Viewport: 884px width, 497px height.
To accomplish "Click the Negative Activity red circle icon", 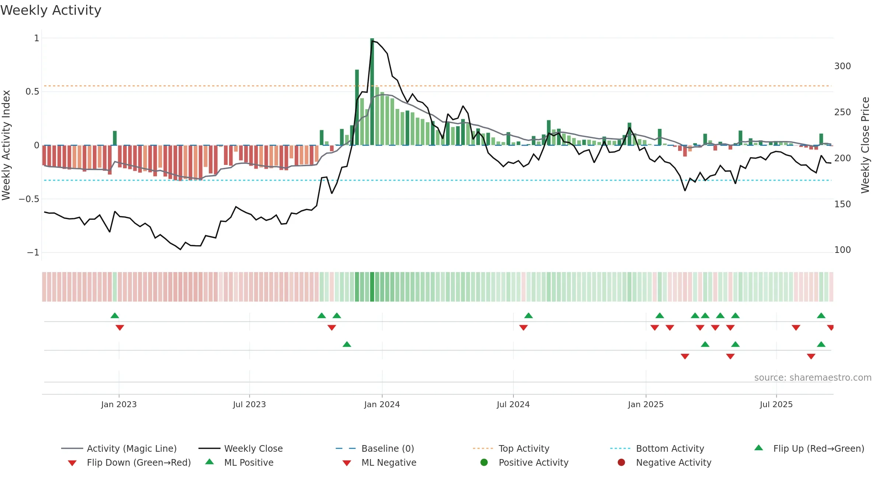I will pyautogui.click(x=621, y=462).
